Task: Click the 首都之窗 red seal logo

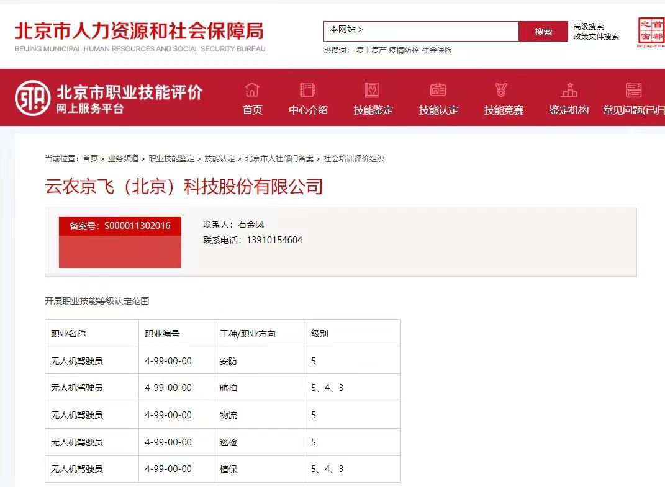Action: (x=650, y=30)
